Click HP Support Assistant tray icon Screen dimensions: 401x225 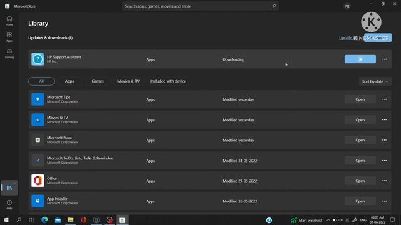coord(269,220)
